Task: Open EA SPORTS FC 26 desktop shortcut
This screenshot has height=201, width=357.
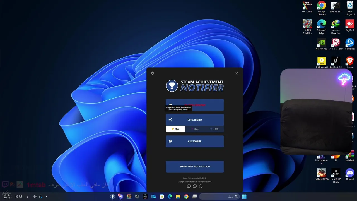Action: pos(336,176)
